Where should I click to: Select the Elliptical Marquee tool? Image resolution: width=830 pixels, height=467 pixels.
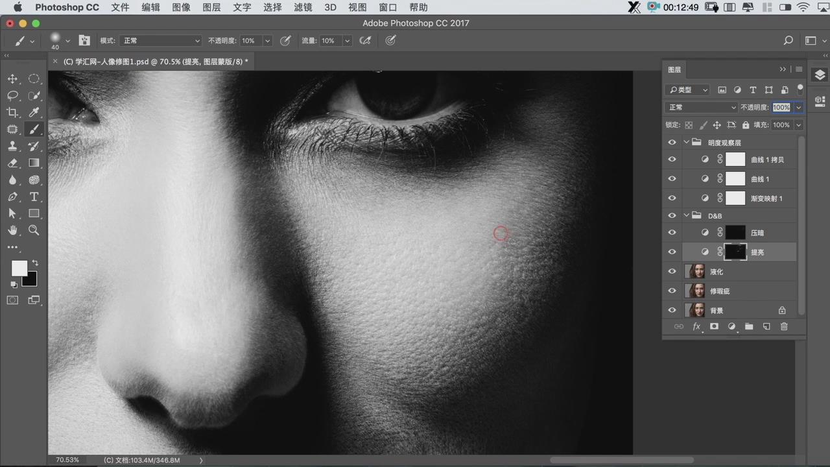tap(34, 78)
